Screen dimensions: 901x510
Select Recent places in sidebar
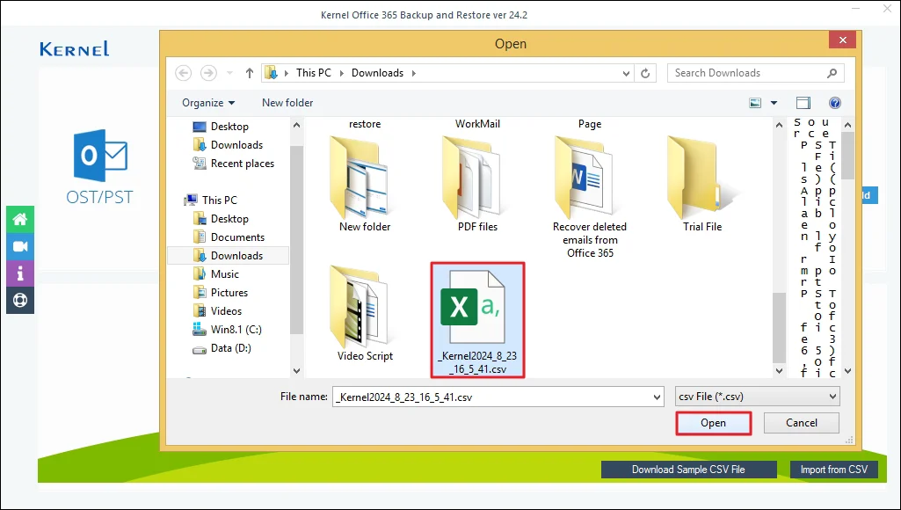pos(234,164)
